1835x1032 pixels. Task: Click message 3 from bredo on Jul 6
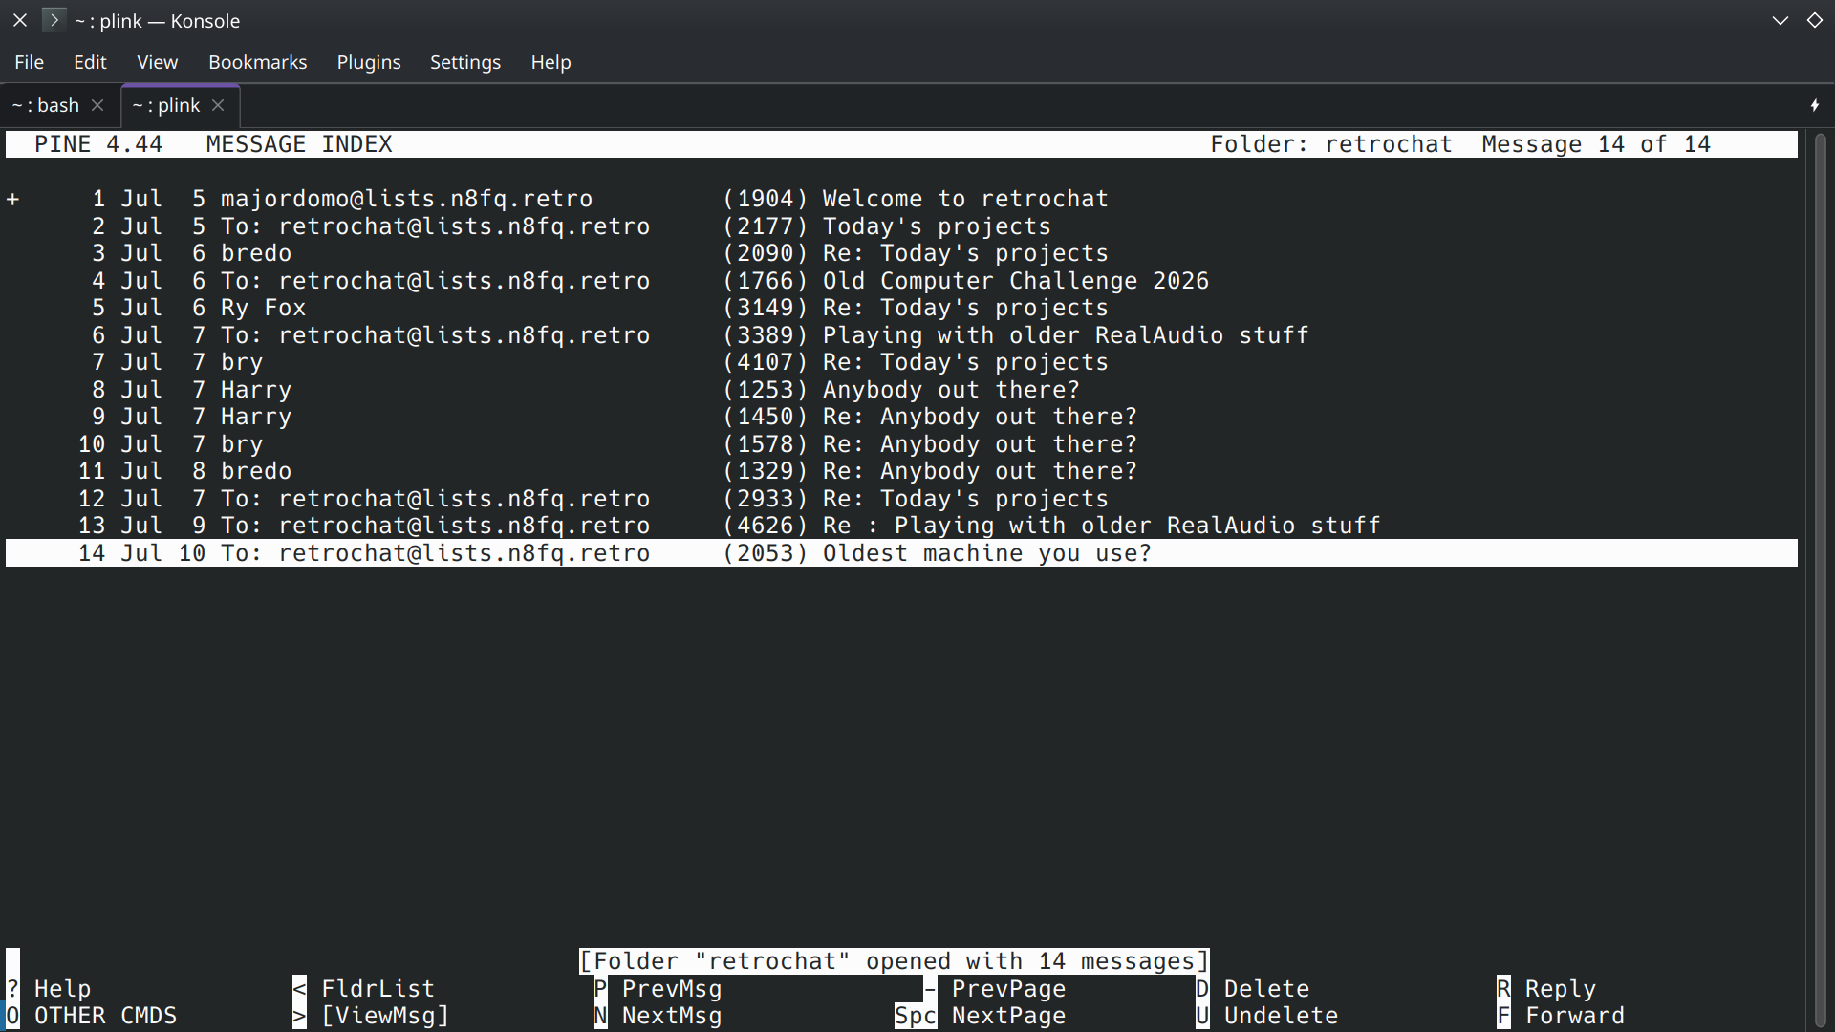click(901, 253)
